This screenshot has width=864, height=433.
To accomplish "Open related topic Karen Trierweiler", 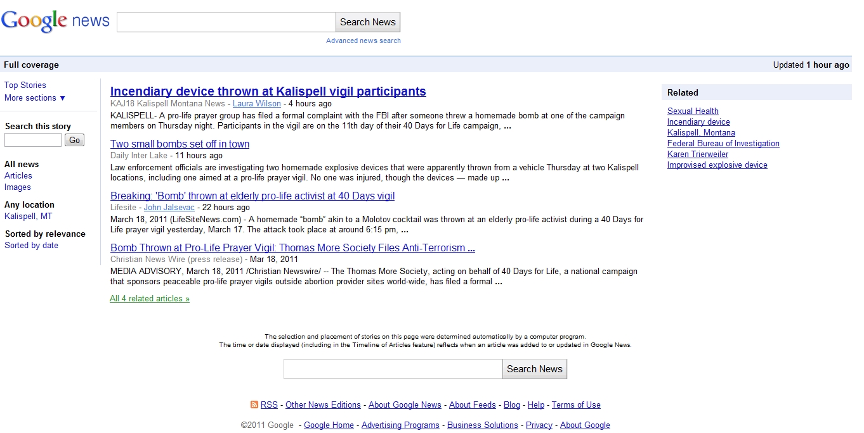I will coord(698,154).
